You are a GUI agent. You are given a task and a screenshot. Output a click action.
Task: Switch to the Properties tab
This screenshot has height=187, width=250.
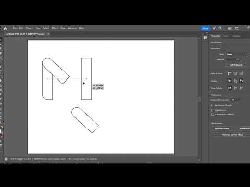(x=215, y=36)
